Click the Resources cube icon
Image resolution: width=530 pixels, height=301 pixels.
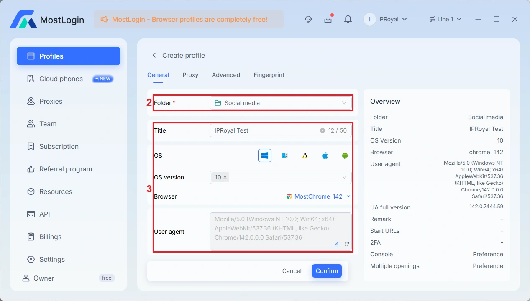[31, 191]
